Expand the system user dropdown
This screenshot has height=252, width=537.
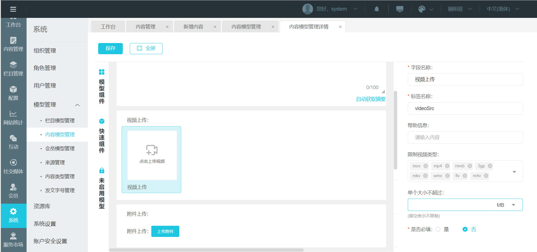[x=355, y=9]
